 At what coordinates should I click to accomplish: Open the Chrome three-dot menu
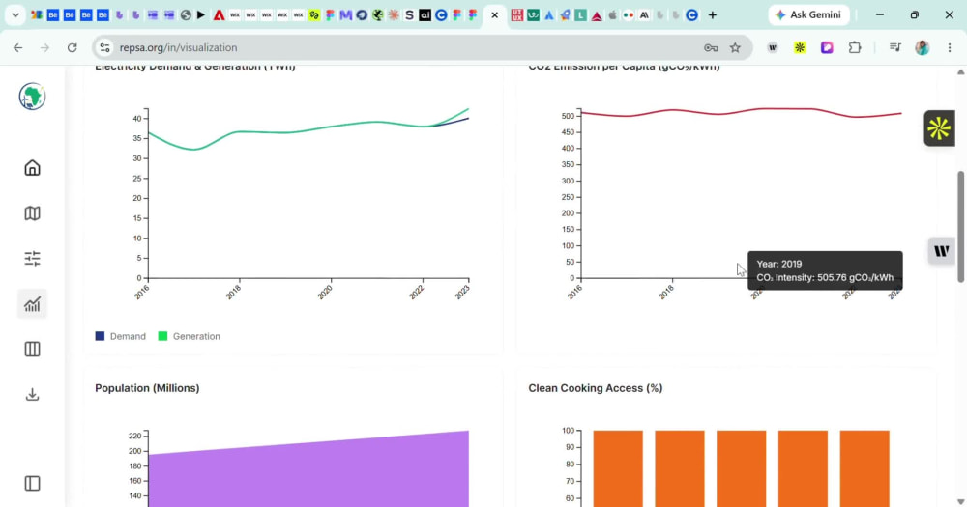click(950, 47)
